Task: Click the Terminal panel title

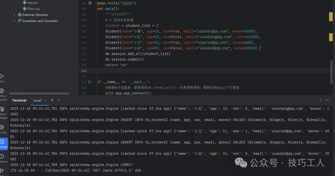Action: click(x=19, y=101)
